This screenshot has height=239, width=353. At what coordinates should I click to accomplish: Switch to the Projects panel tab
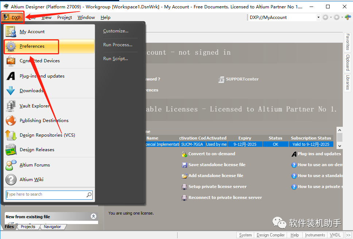[x=28, y=227]
